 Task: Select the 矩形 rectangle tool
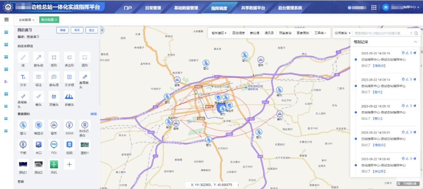point(54,57)
